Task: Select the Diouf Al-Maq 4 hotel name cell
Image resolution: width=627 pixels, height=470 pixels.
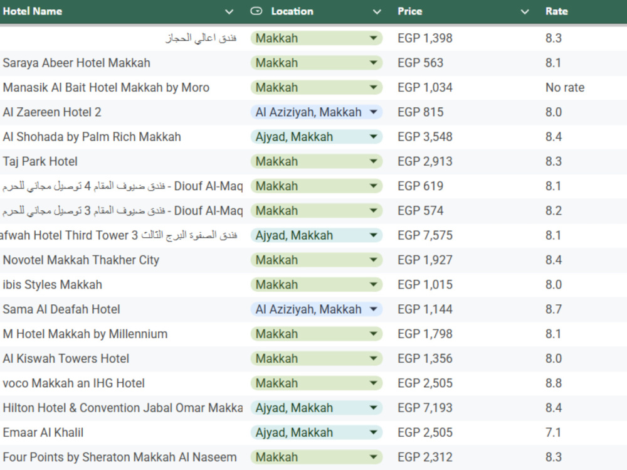Action: (123, 186)
